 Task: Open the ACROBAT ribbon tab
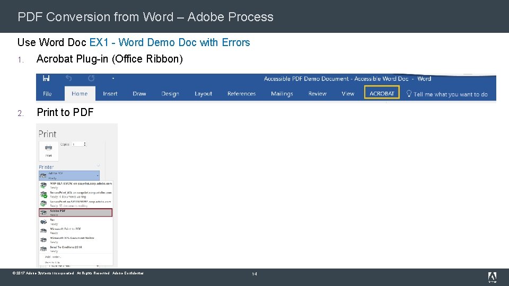tap(382, 93)
